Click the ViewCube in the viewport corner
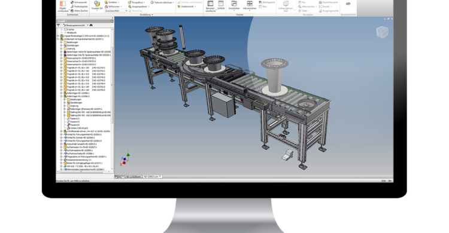 382,32
